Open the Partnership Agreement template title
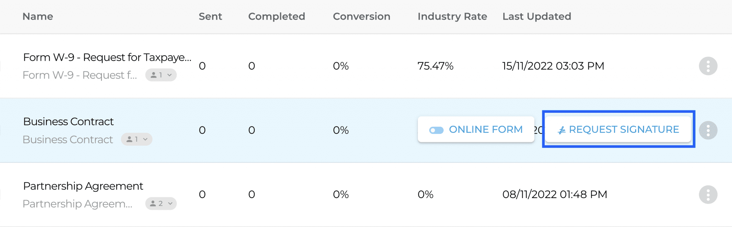 point(83,186)
